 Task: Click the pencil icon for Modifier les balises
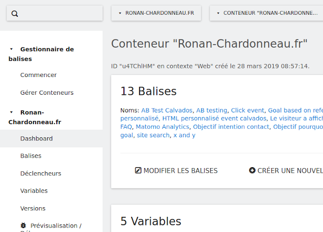click(x=138, y=171)
